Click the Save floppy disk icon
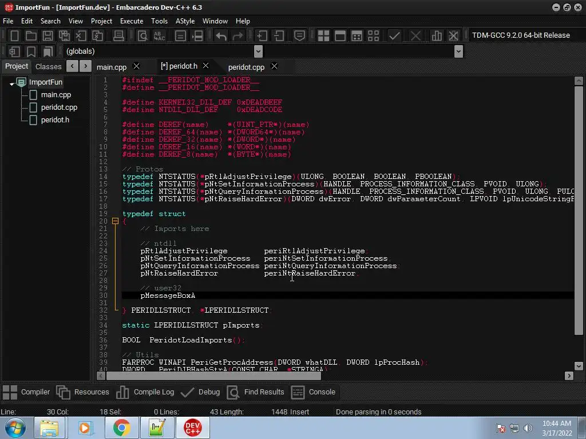This screenshot has height=439, width=586. [47, 36]
